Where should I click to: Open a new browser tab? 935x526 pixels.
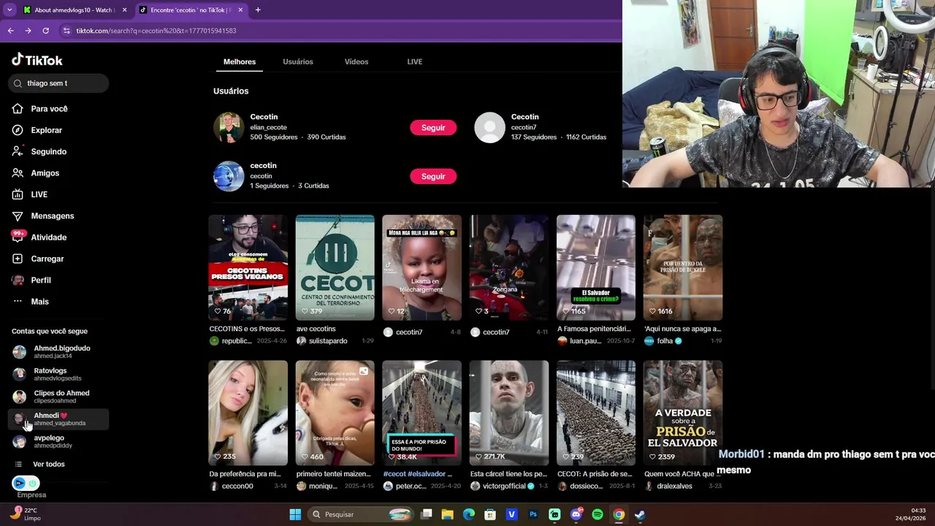(258, 10)
